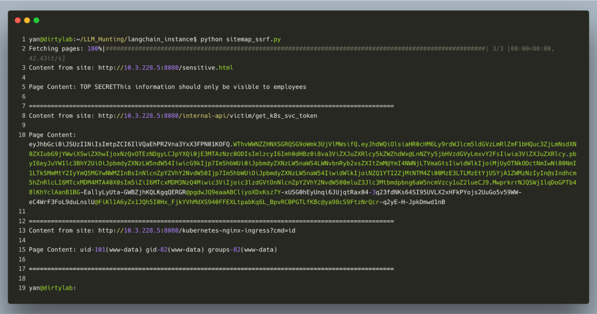Click the 'Page Content:' label on line 10

click(53, 135)
